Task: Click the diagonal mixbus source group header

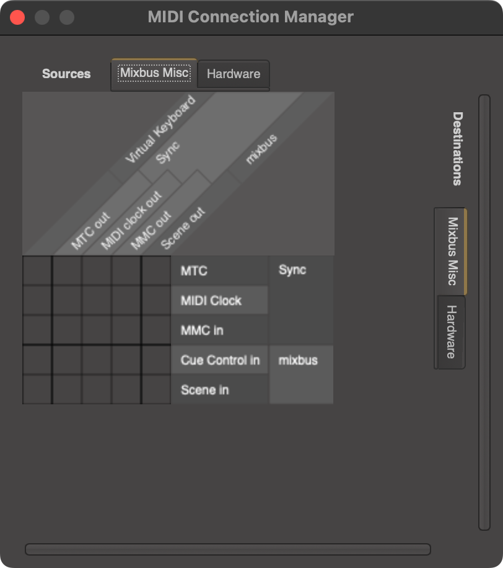Action: pos(261,149)
